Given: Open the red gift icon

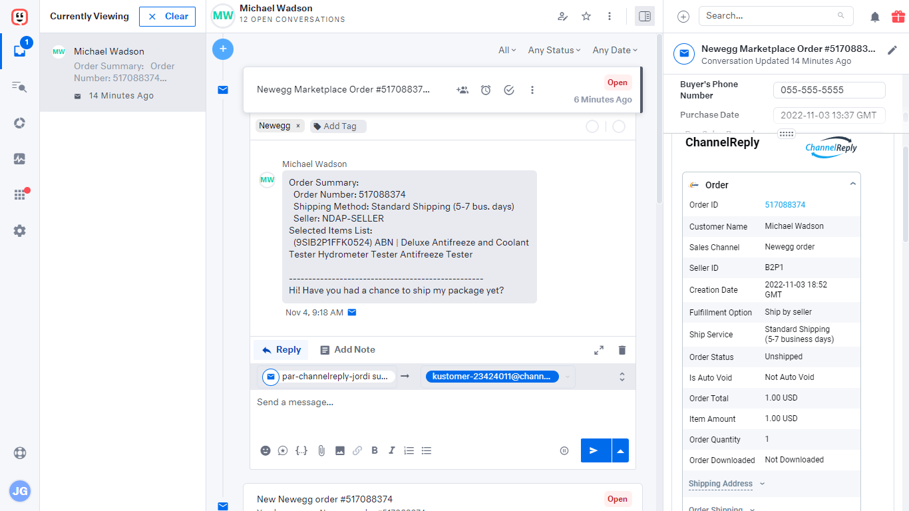Looking at the screenshot, I should tap(898, 16).
